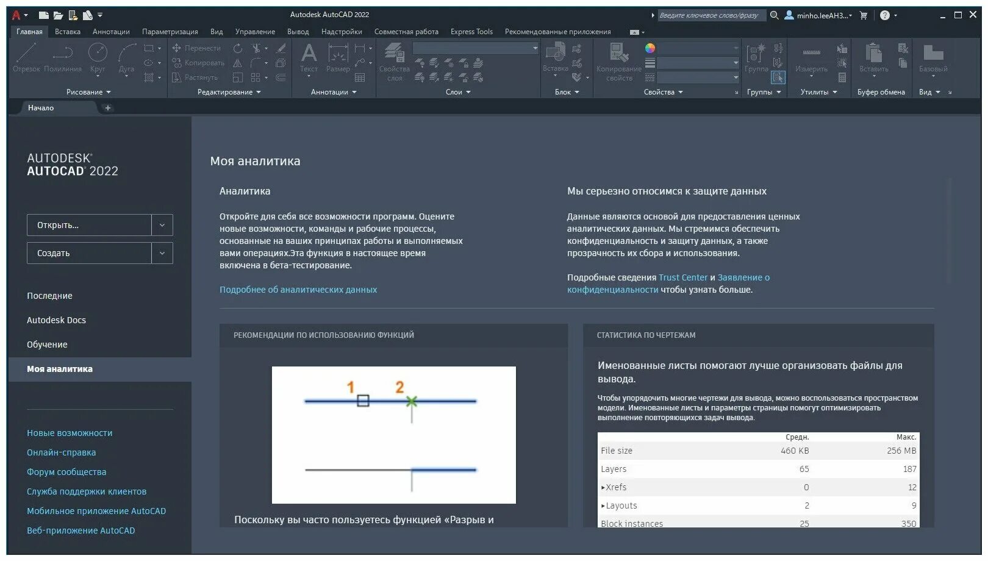Expand the Xrefs row in statistics table
This screenshot has width=988, height=561.
(x=603, y=487)
